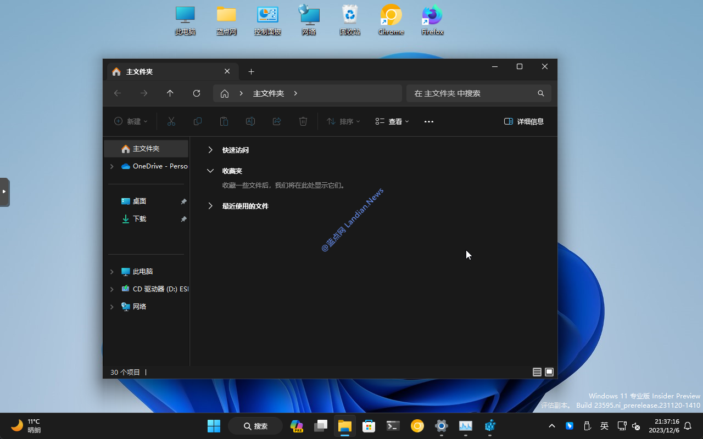Open Windows Start menu on taskbar
Screen dimensions: 703x439
214,426
